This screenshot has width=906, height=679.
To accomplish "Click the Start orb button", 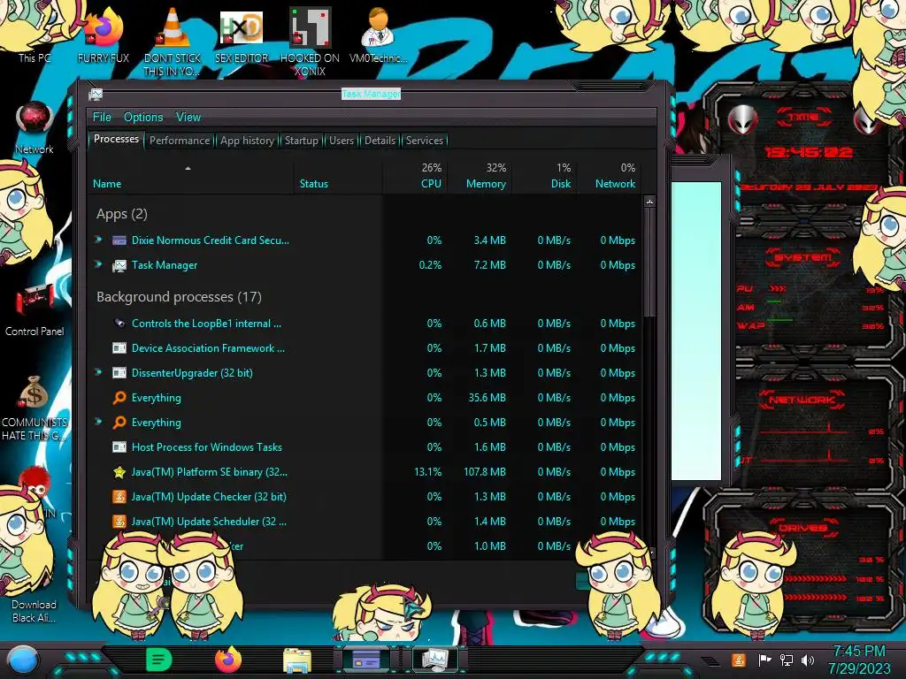I will [23, 660].
